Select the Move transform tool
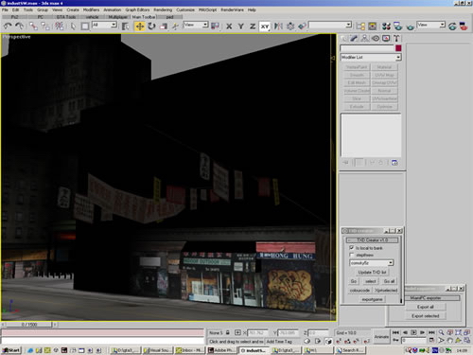 (140, 27)
